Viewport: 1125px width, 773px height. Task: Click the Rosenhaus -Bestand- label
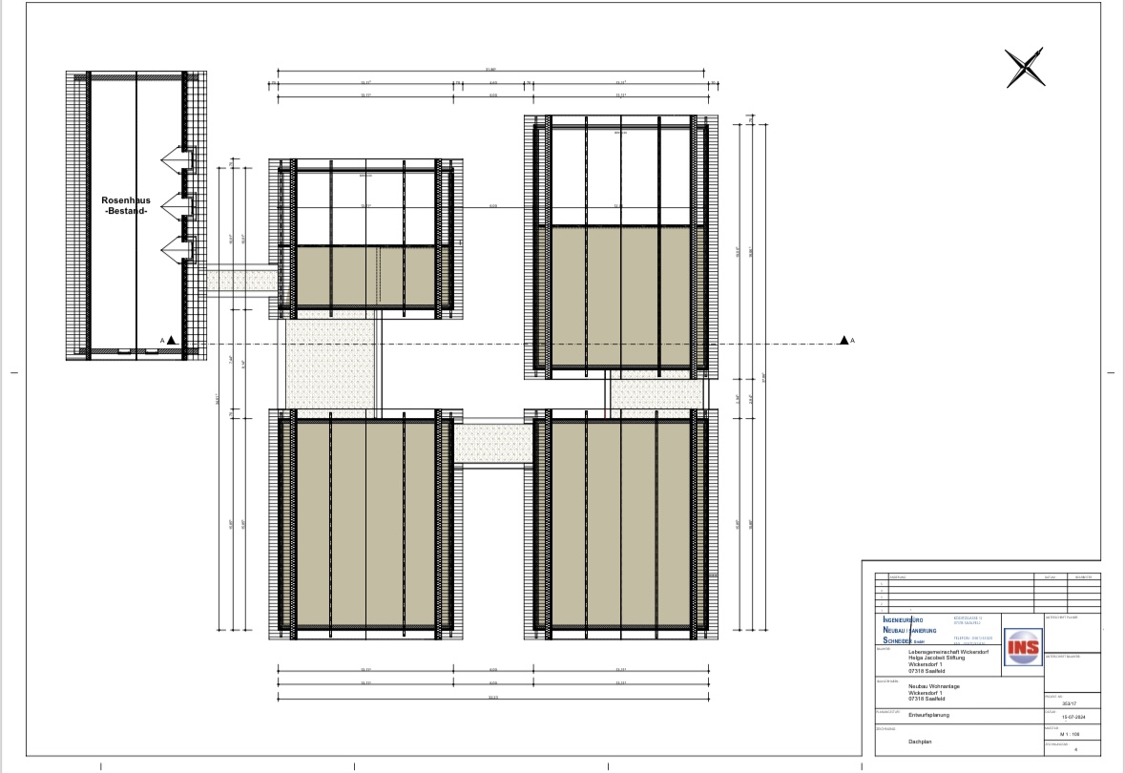coord(126,206)
